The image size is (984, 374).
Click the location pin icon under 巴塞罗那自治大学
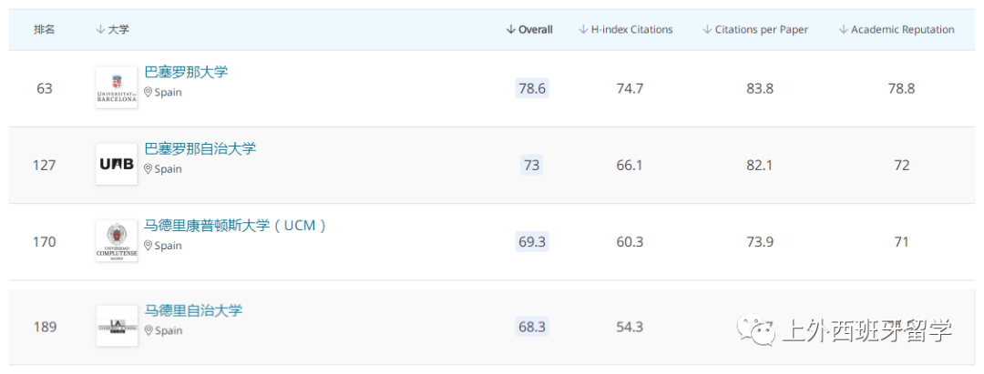pyautogui.click(x=149, y=168)
